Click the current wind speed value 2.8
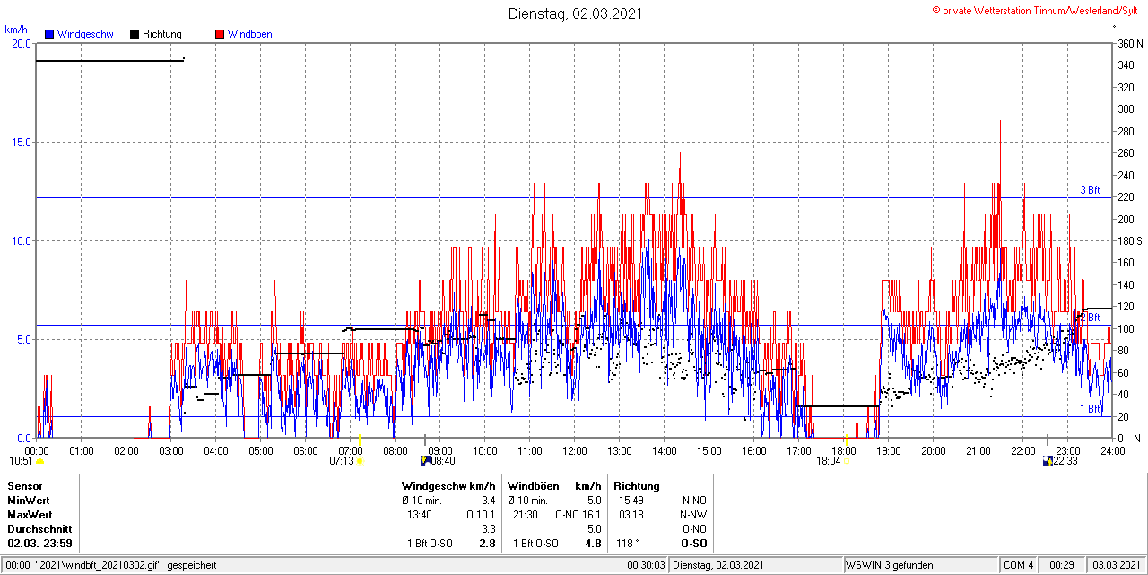The image size is (1148, 575). [x=487, y=544]
